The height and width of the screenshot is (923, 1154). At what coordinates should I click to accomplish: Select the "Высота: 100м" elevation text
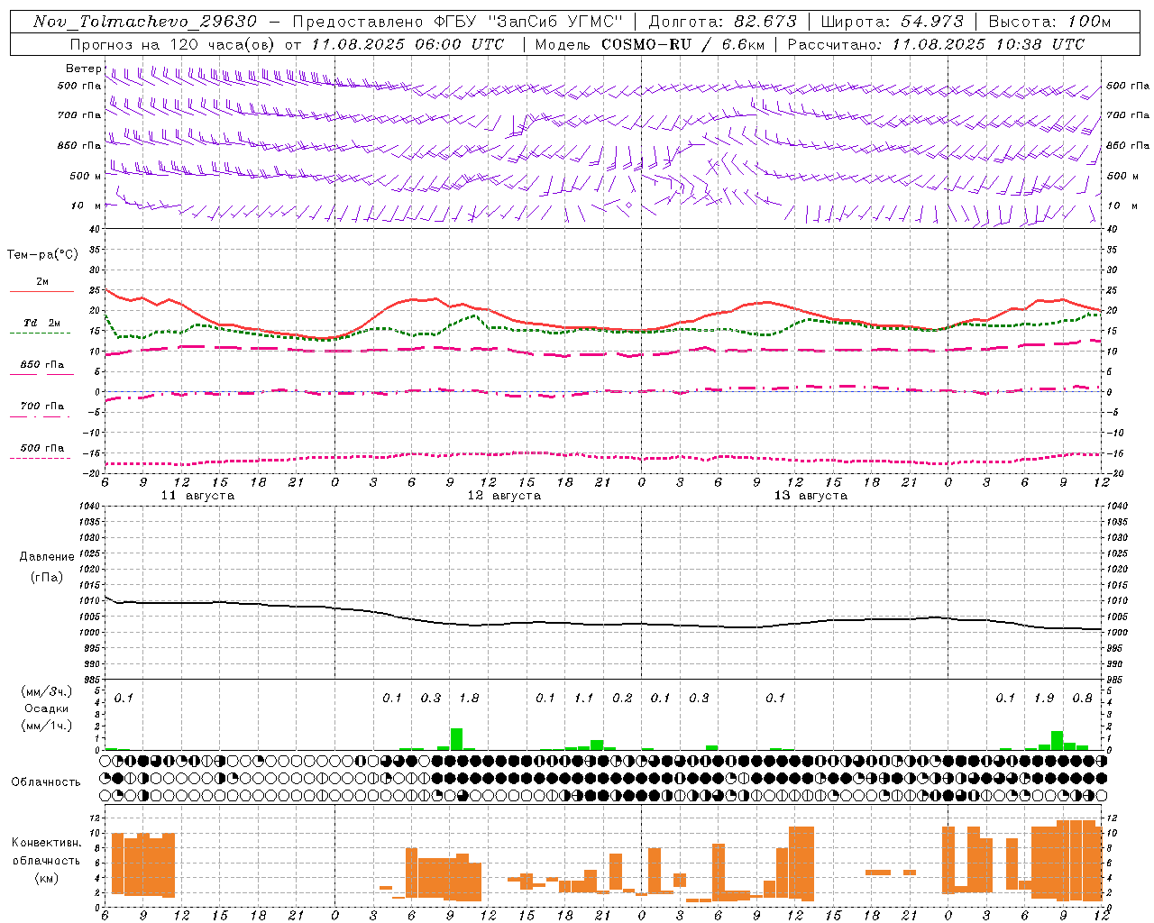(1050, 22)
